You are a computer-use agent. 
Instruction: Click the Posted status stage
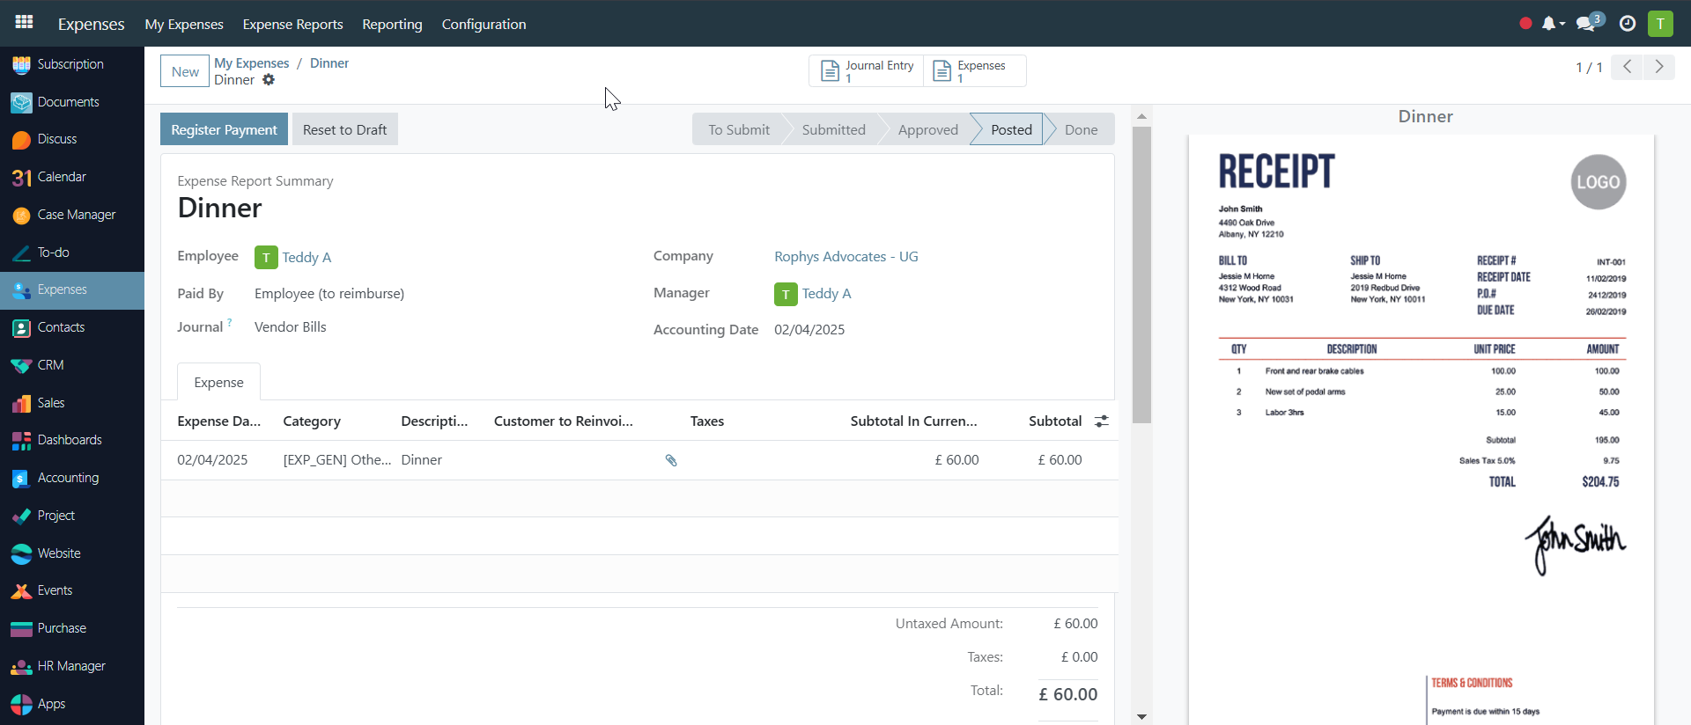pos(1011,129)
